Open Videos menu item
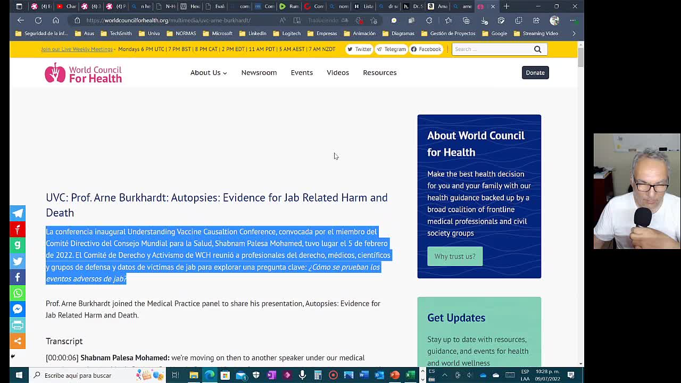 tap(338, 72)
